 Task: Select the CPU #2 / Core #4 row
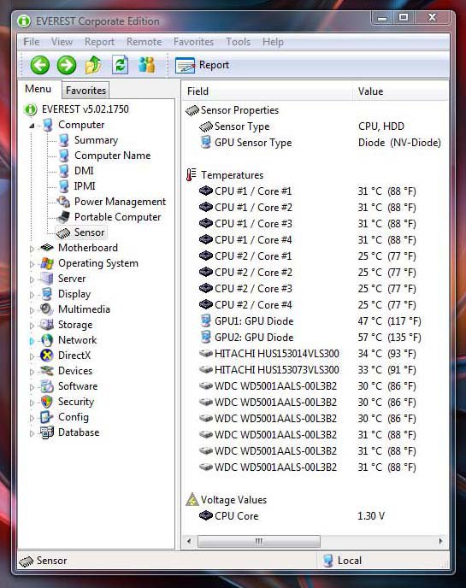pos(307,305)
